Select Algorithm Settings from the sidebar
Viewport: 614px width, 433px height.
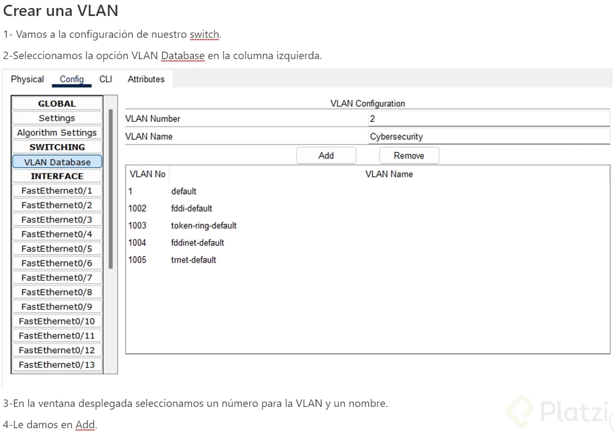pos(56,132)
